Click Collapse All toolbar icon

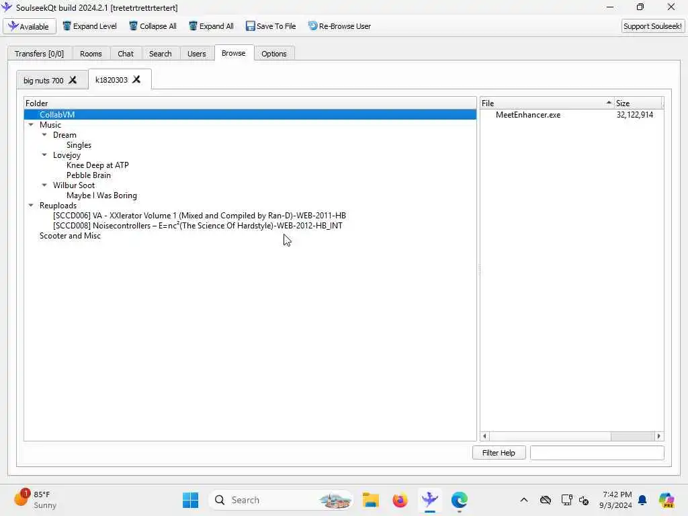click(134, 26)
